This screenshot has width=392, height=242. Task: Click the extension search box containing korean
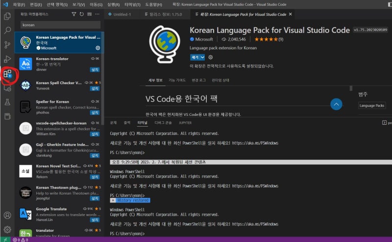click(x=60, y=24)
